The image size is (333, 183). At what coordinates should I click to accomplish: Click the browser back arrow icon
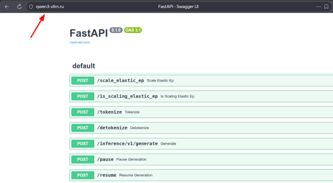point(7,7)
